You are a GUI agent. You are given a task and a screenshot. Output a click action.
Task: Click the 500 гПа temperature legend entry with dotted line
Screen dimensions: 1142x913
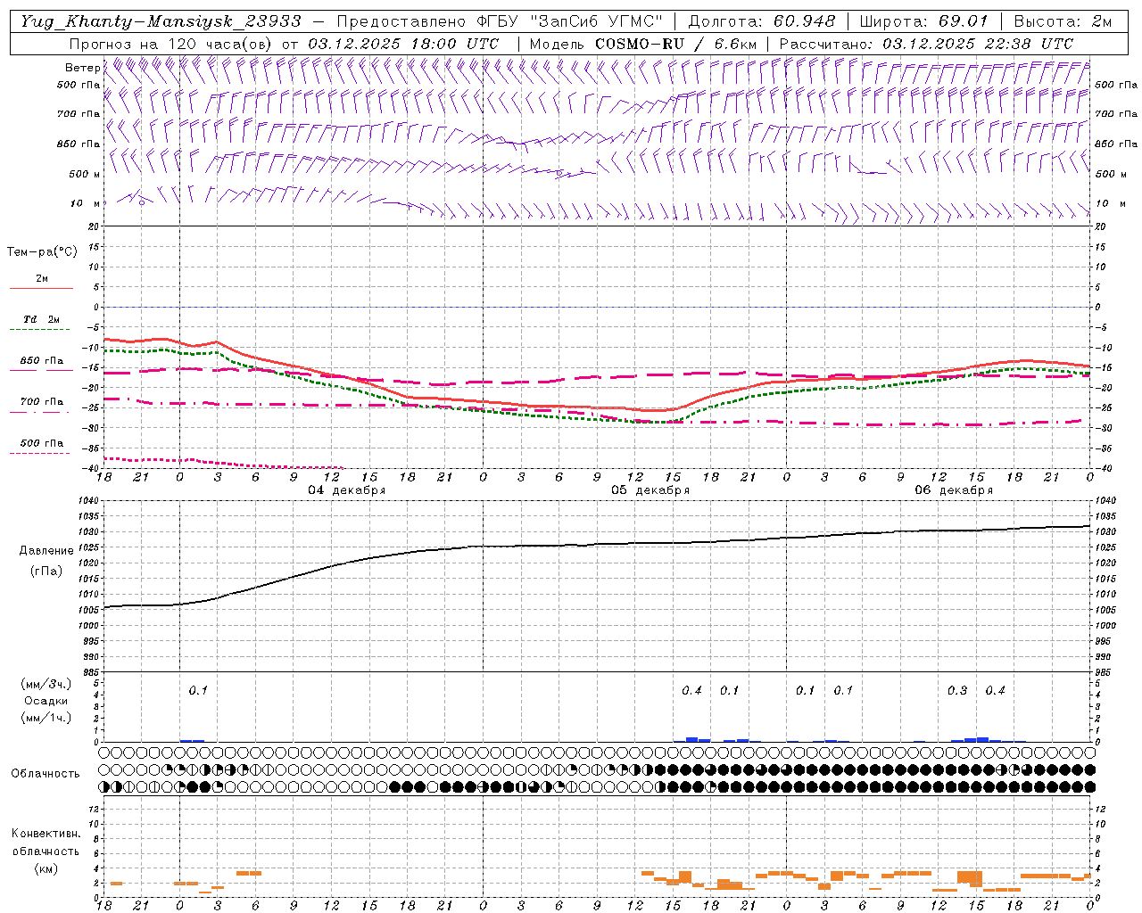tap(42, 443)
